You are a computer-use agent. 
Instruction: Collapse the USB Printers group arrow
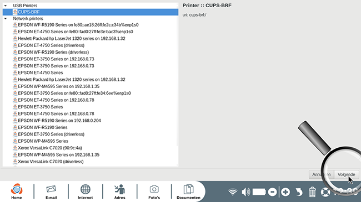click(x=6, y=6)
